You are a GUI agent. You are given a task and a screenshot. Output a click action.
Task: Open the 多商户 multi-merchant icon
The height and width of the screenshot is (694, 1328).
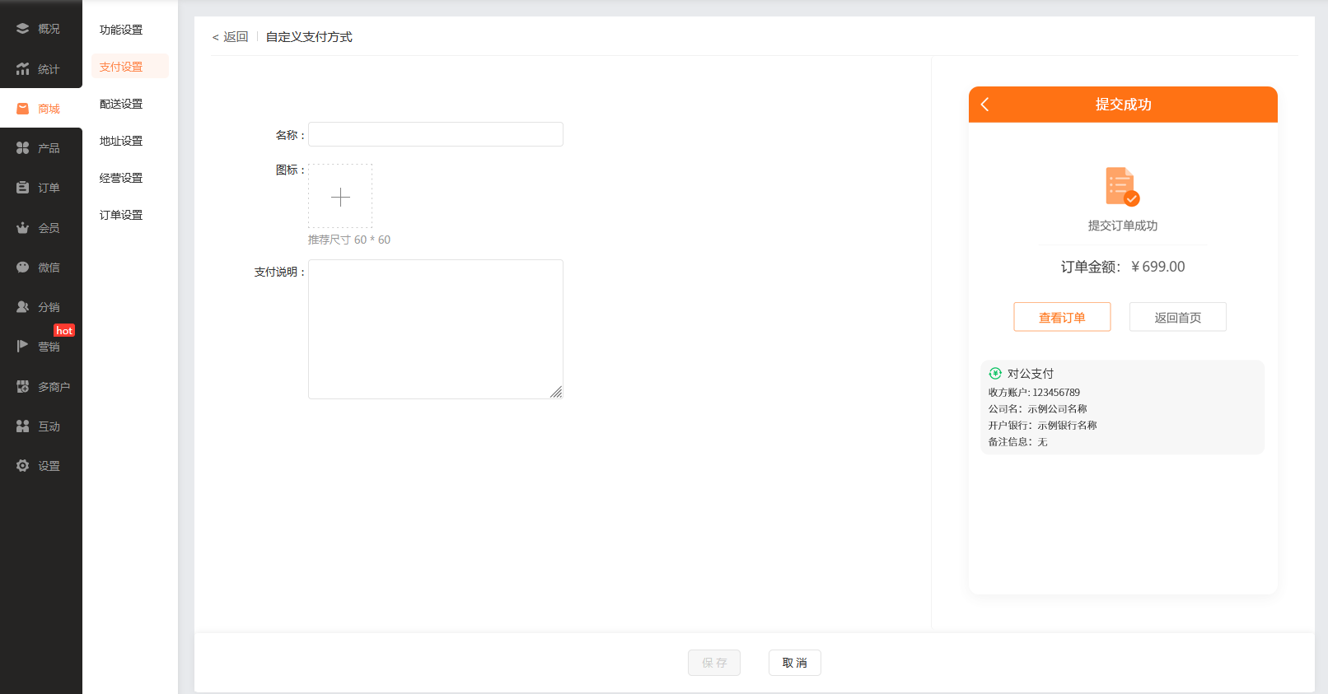(x=23, y=387)
